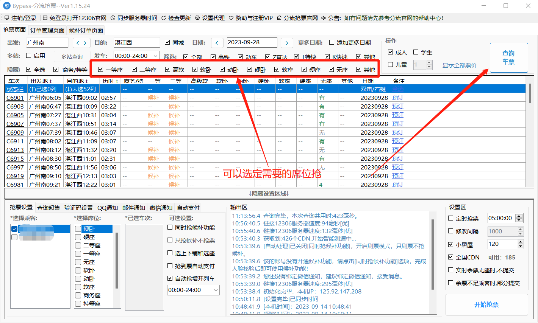
Task: Open proxy settings via the gear icon
Action: coord(197,18)
